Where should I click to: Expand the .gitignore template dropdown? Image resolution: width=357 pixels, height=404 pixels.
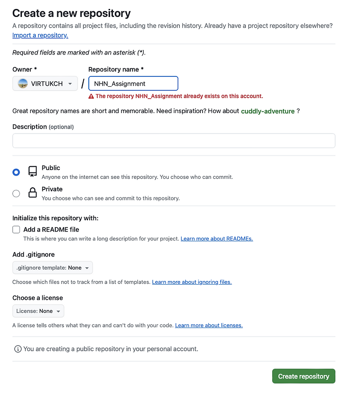pos(53,268)
